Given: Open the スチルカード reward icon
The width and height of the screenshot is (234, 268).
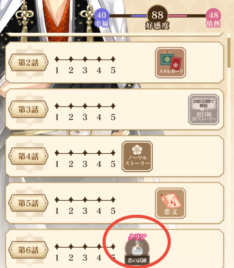Looking at the screenshot, I should 170,63.
